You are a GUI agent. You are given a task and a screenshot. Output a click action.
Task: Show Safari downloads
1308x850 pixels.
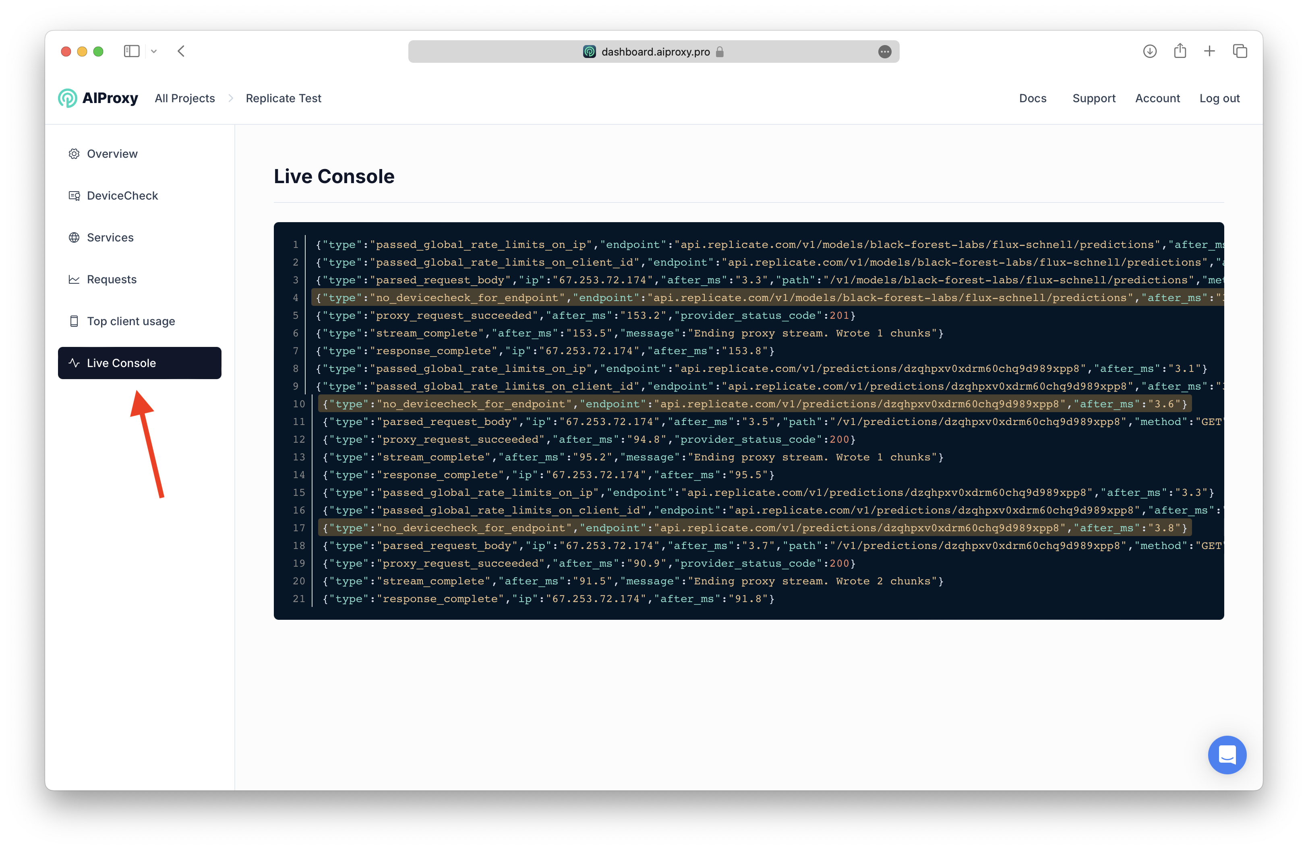click(1150, 51)
